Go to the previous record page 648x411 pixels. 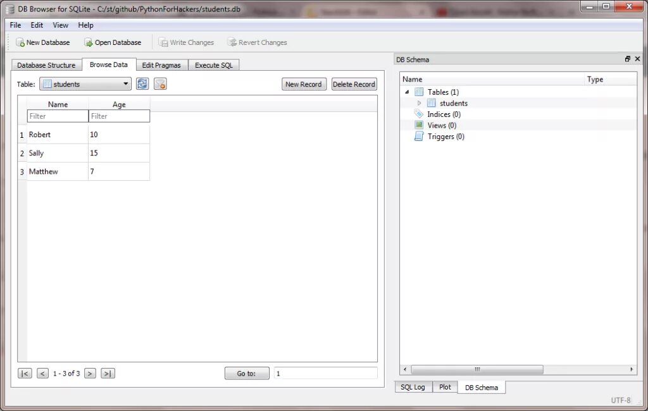click(42, 374)
